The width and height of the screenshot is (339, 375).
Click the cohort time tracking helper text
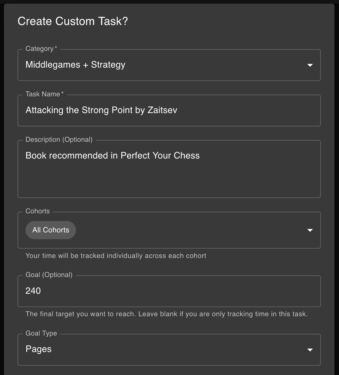[116, 256]
